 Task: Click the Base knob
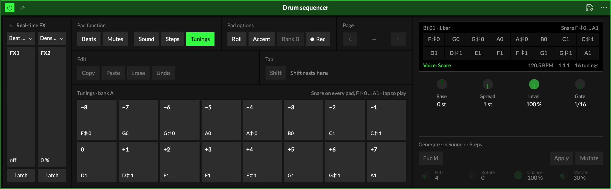tap(442, 84)
